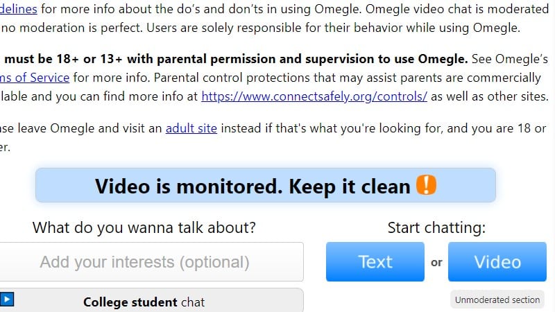Open the Unmoderated section
This screenshot has width=555, height=312.
point(497,300)
